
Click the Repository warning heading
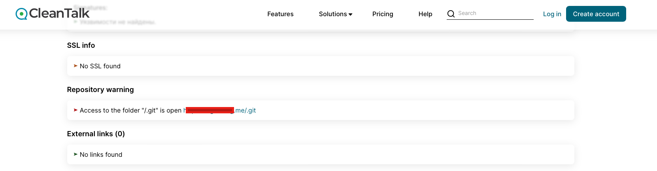tap(100, 90)
